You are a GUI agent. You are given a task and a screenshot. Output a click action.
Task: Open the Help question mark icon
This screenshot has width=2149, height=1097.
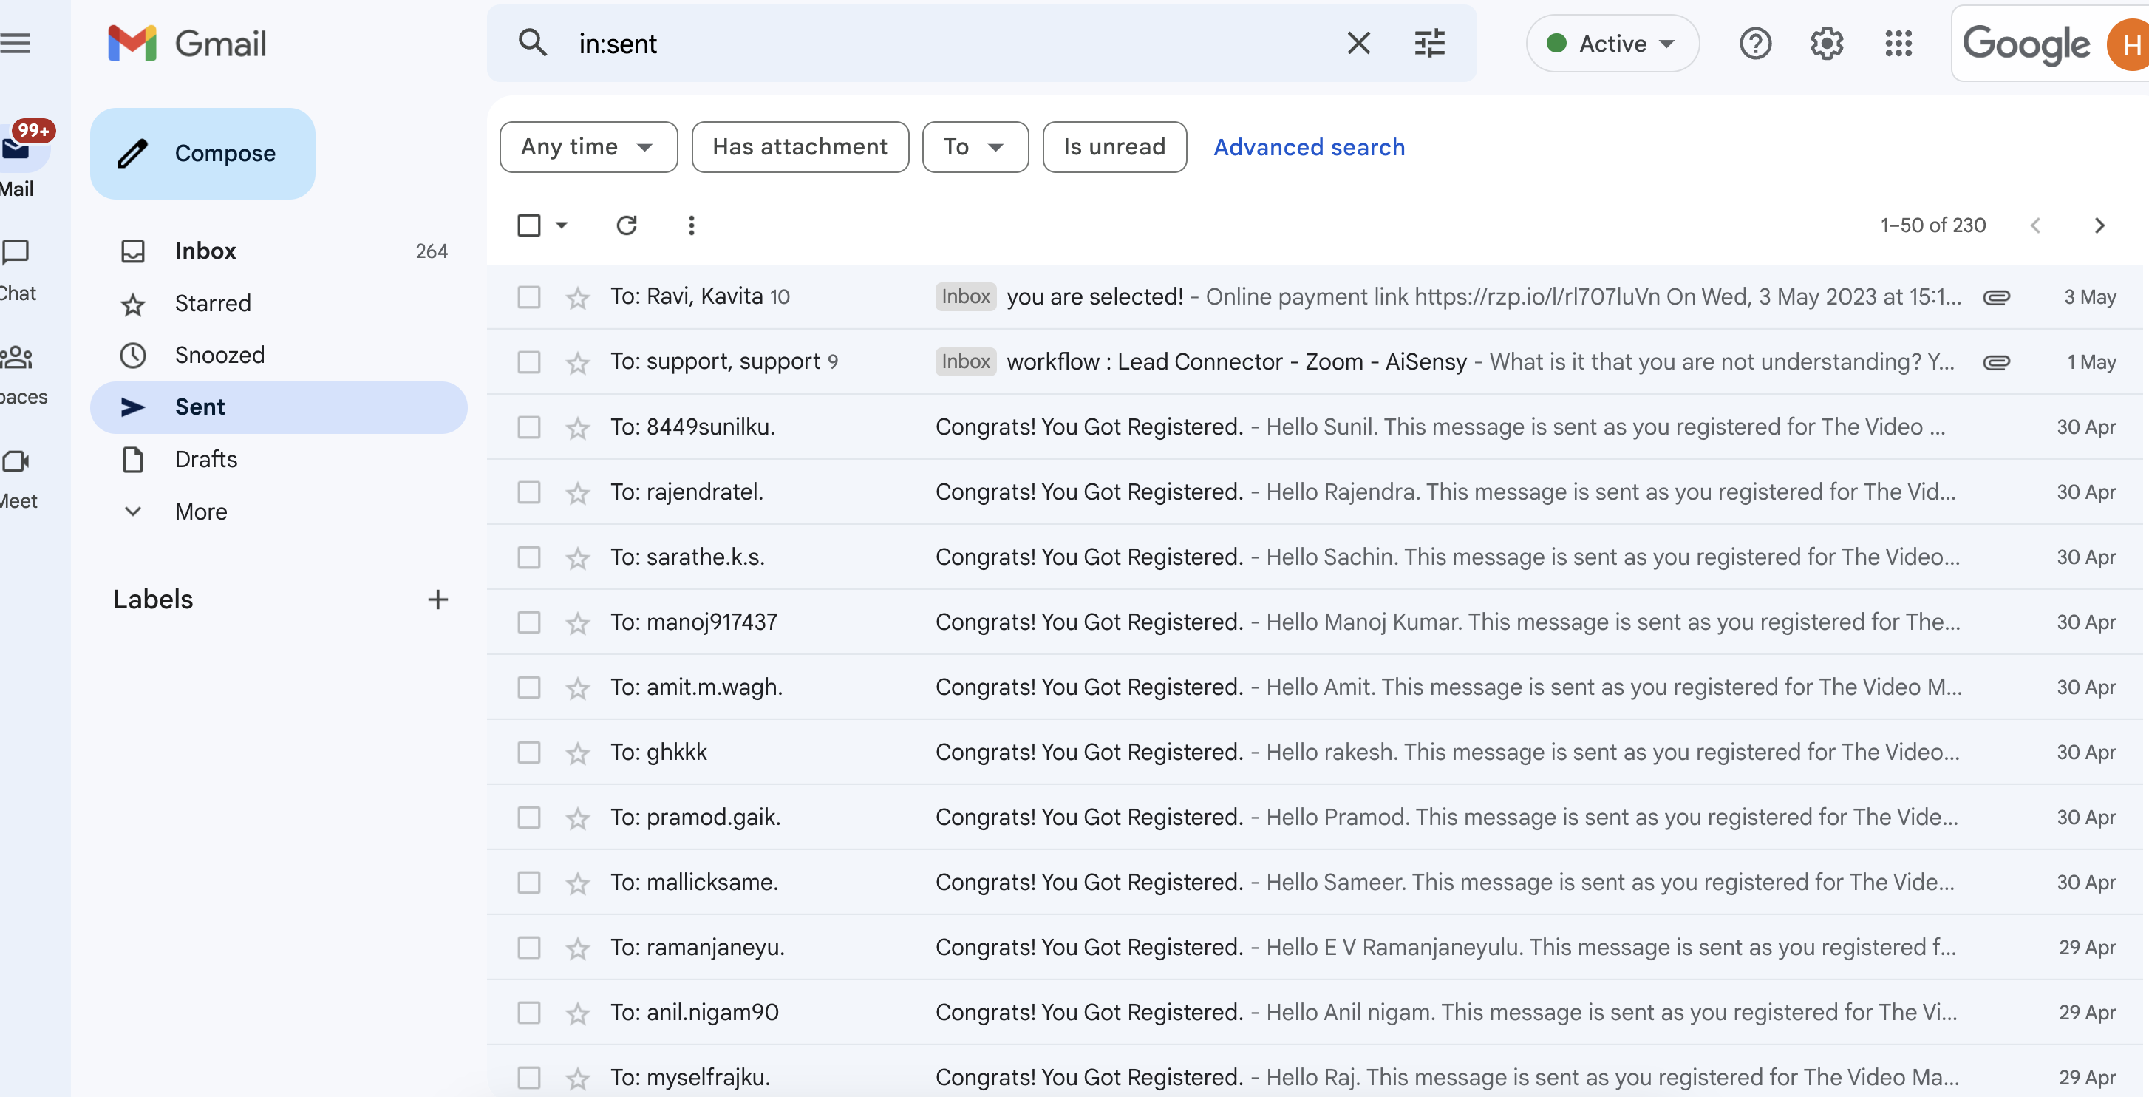pyautogui.click(x=1755, y=44)
